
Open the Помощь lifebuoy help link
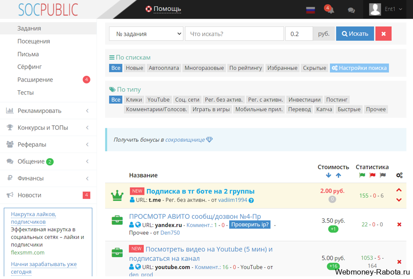[163, 9]
